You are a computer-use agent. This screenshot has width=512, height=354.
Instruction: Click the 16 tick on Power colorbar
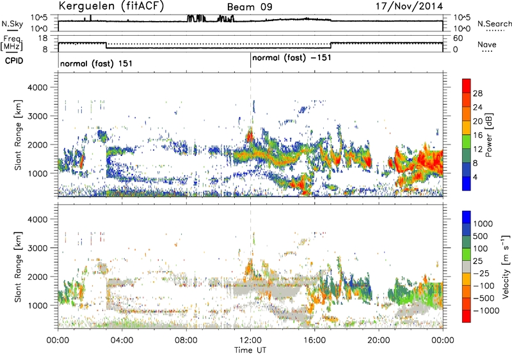click(x=477, y=135)
